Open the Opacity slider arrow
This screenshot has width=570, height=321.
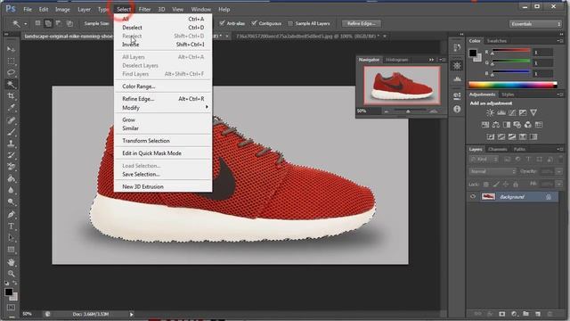click(x=559, y=171)
